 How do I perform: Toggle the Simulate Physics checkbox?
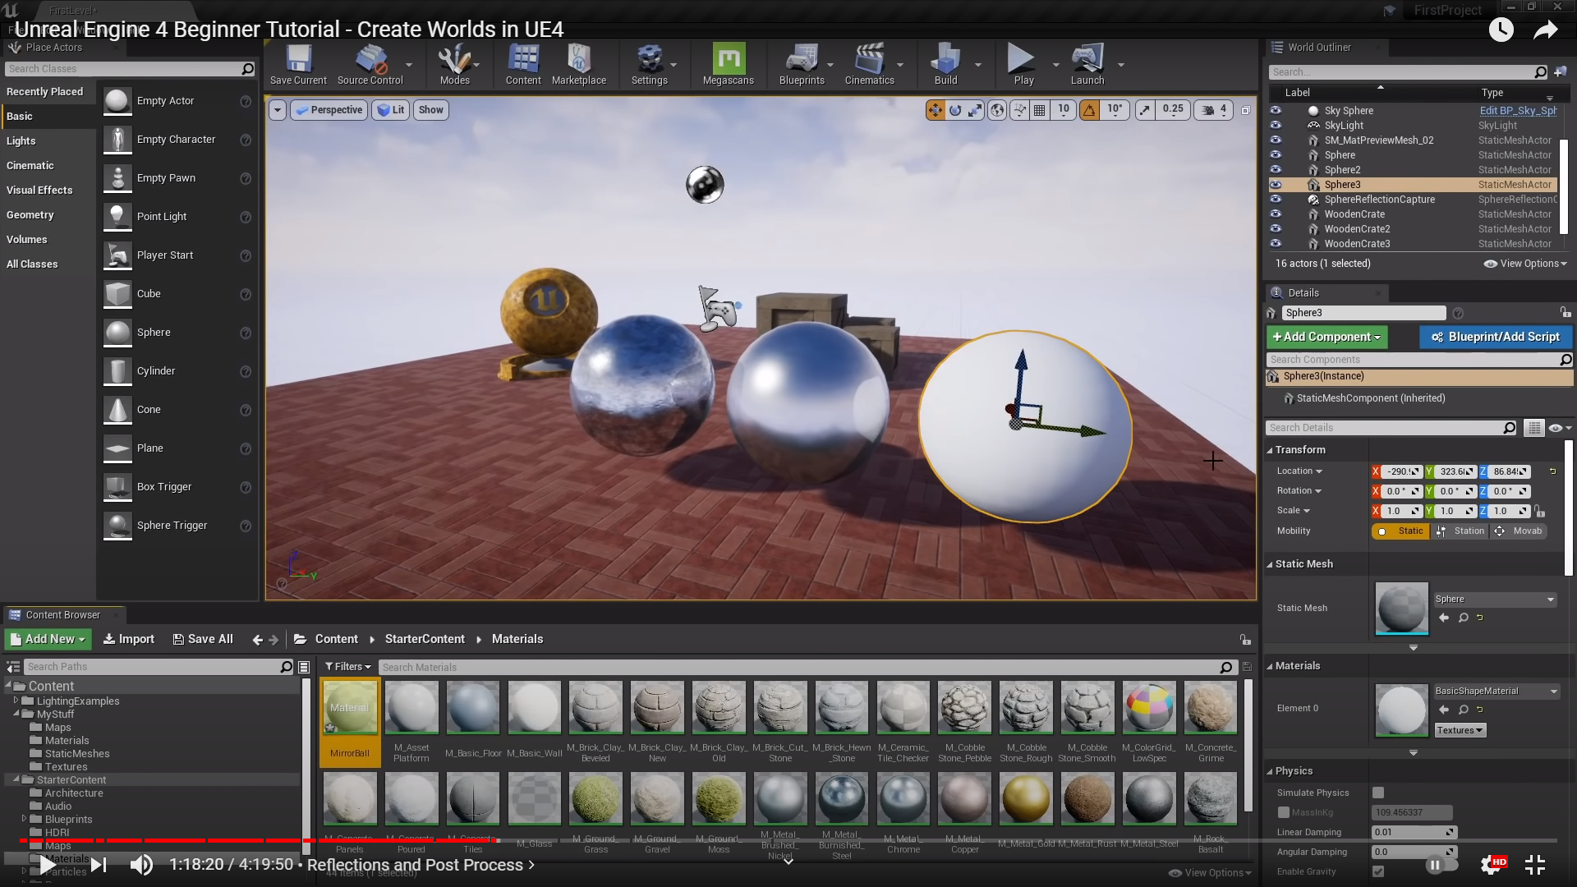1378,793
